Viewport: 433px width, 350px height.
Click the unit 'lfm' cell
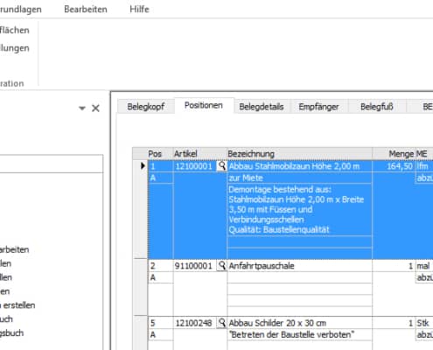[424, 166]
